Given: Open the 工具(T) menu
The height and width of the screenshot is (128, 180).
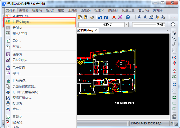Looking at the screenshot, I should coord(72,10).
